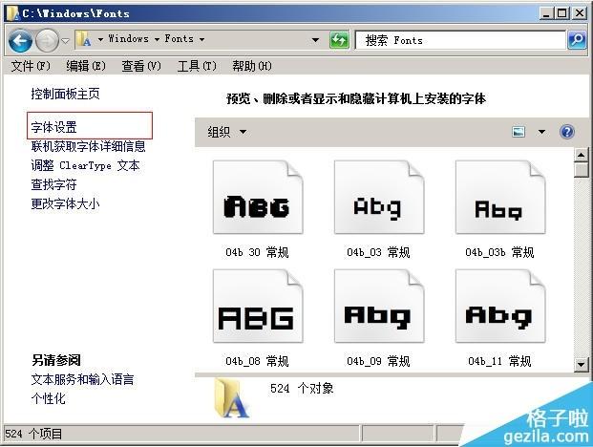Select the 04b_08 常规 font thumbnail
The image size is (593, 447).
click(258, 307)
